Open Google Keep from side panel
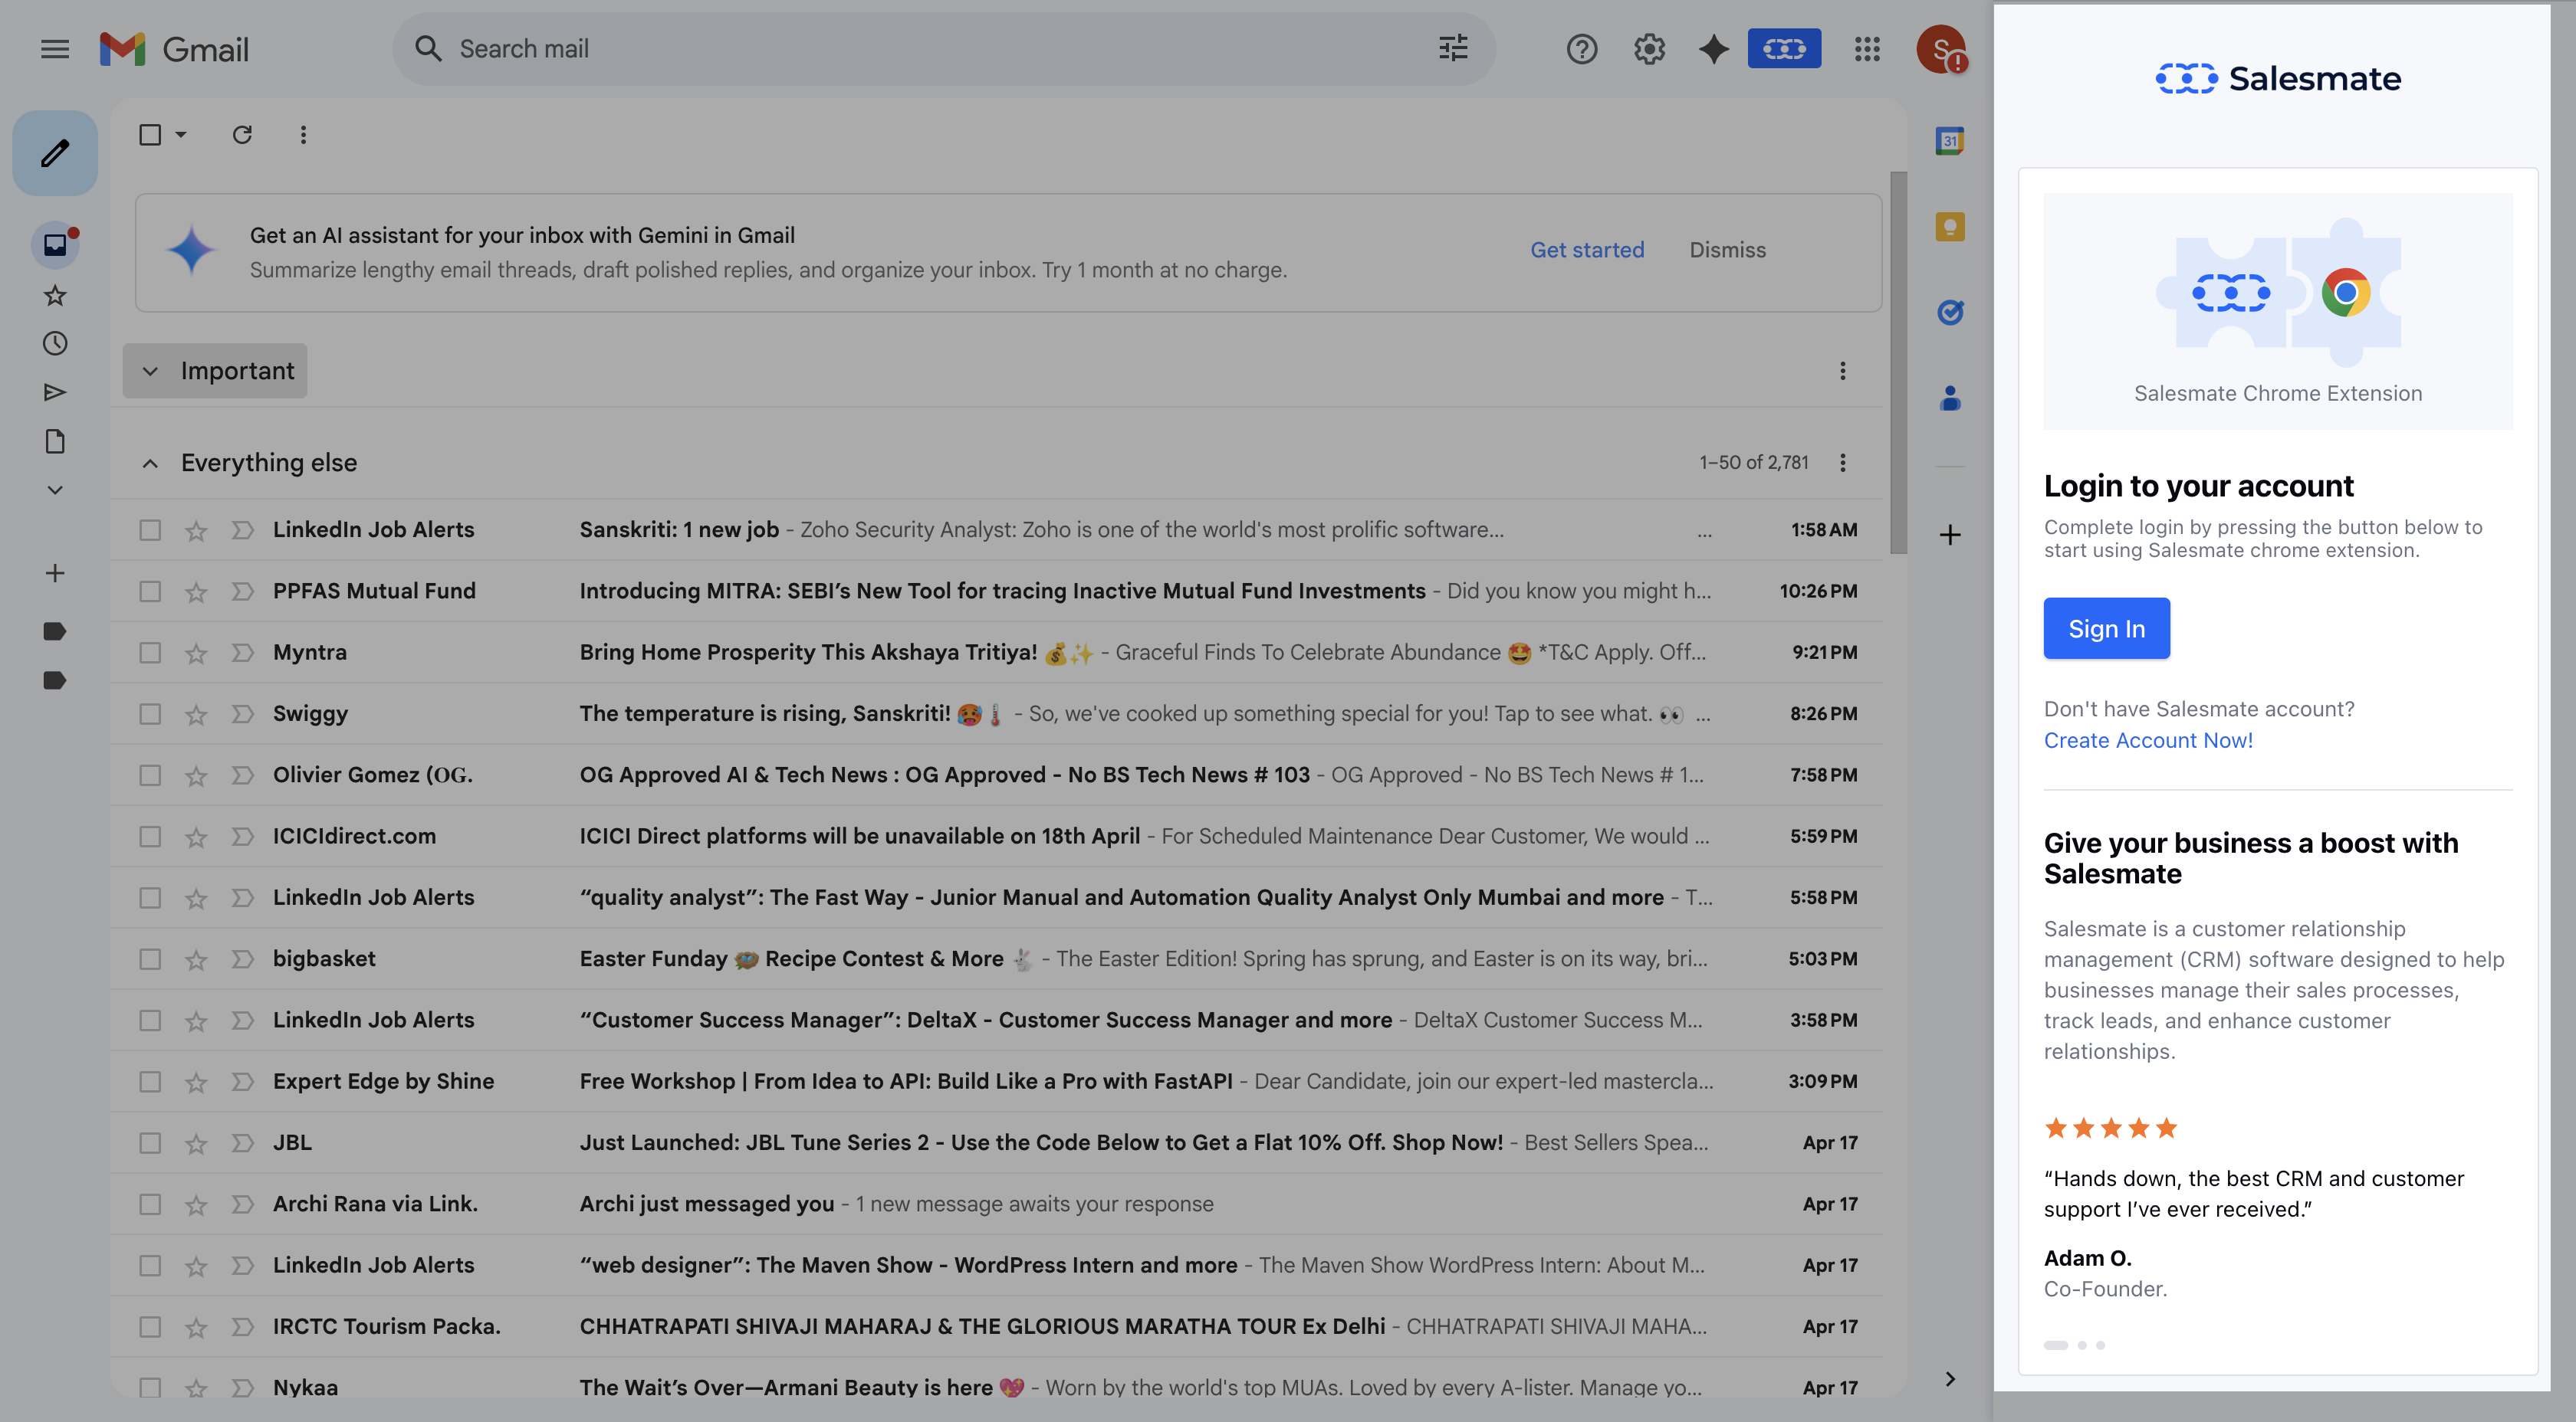 [1949, 227]
